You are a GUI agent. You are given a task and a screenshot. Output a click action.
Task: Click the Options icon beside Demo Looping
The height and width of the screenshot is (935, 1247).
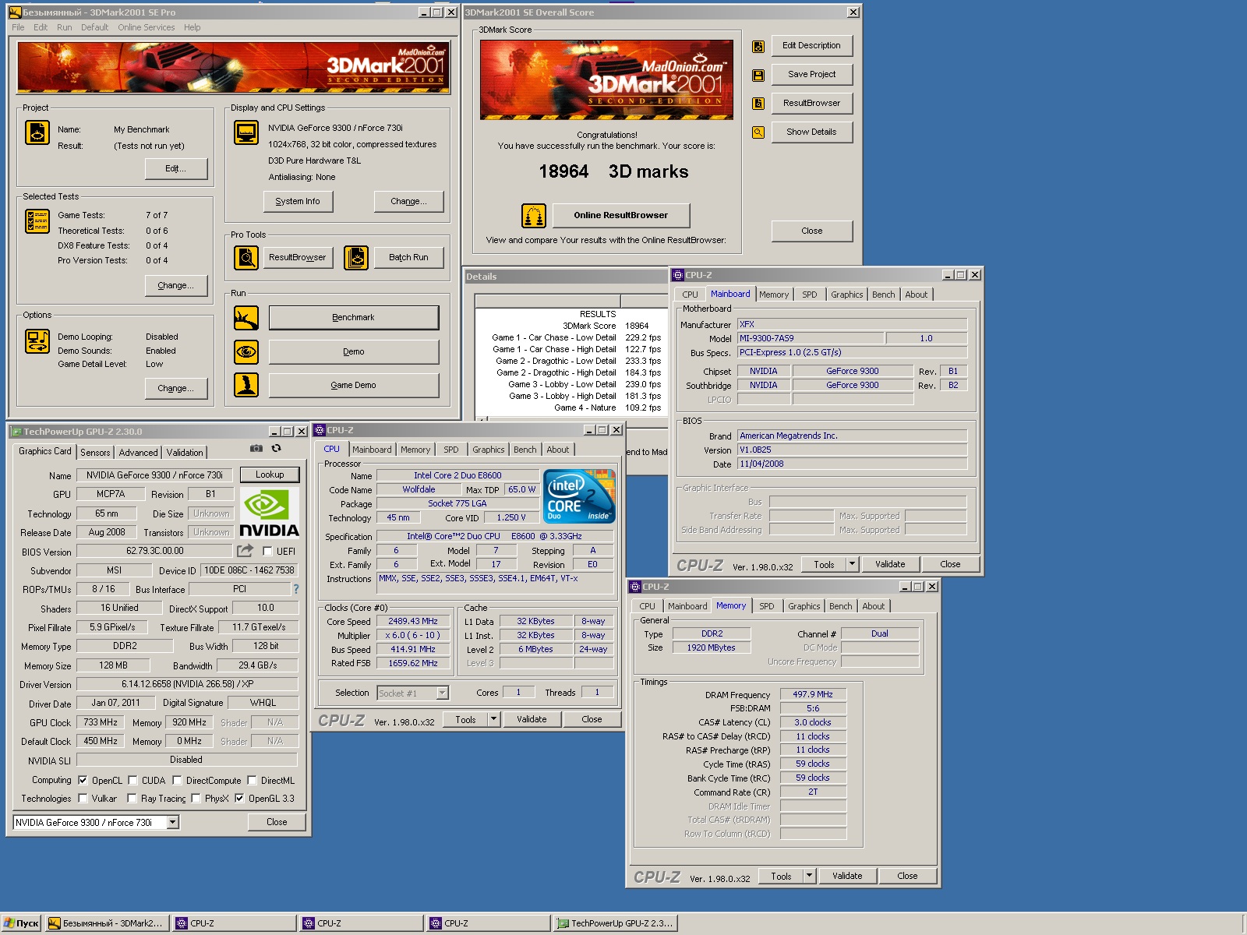[37, 341]
